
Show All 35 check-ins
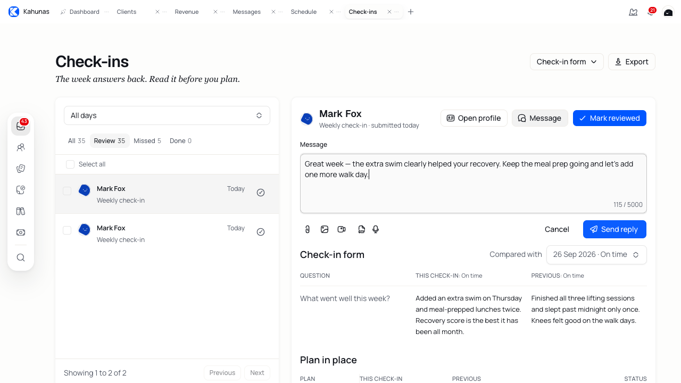[77, 141]
